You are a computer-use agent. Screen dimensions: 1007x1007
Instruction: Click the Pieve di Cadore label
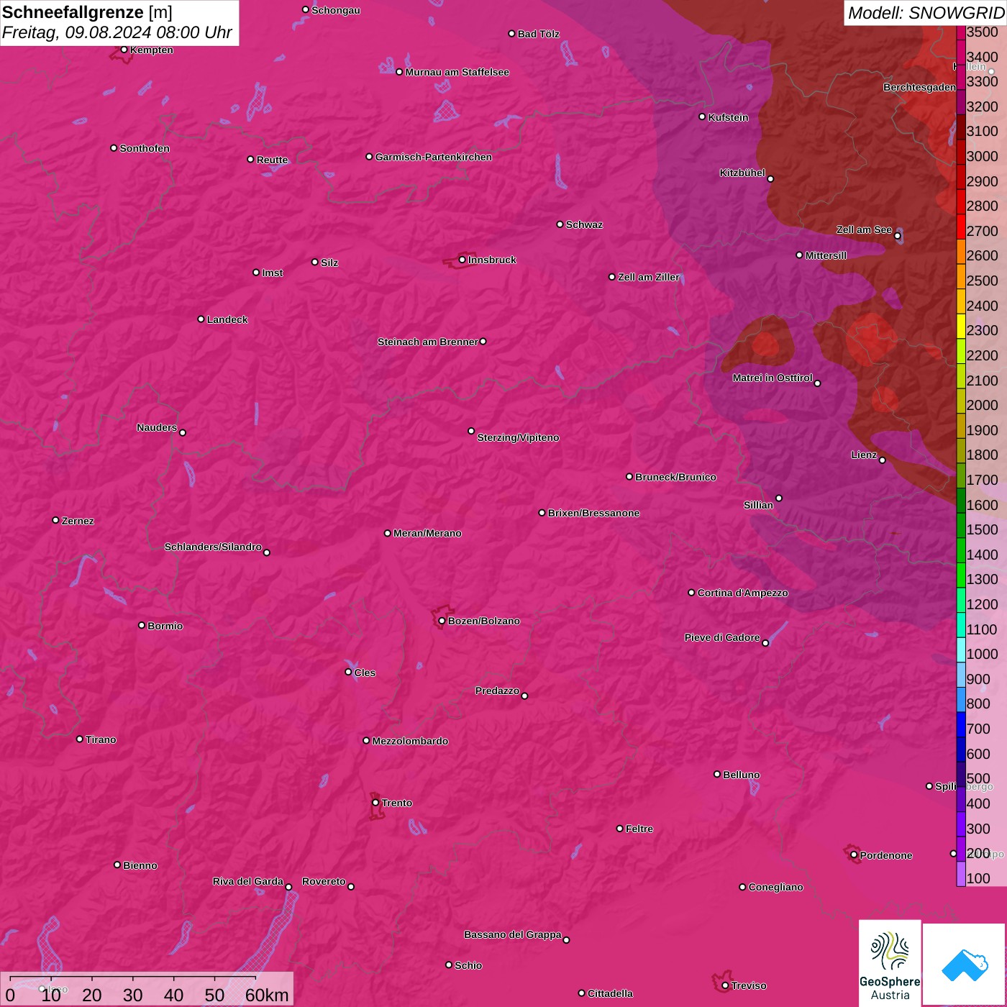(722, 637)
